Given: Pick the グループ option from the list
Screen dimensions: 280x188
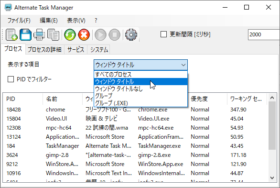Looking at the screenshot, I should [140, 96].
